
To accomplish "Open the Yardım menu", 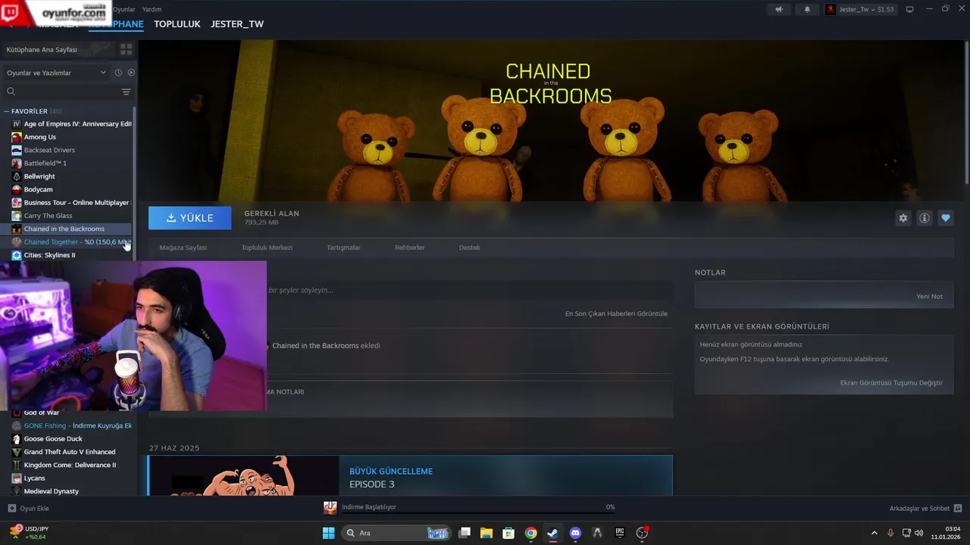I will 152,9.
